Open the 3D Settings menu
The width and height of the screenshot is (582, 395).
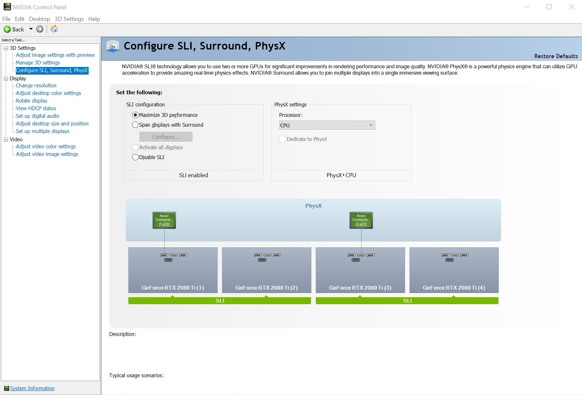[x=69, y=19]
